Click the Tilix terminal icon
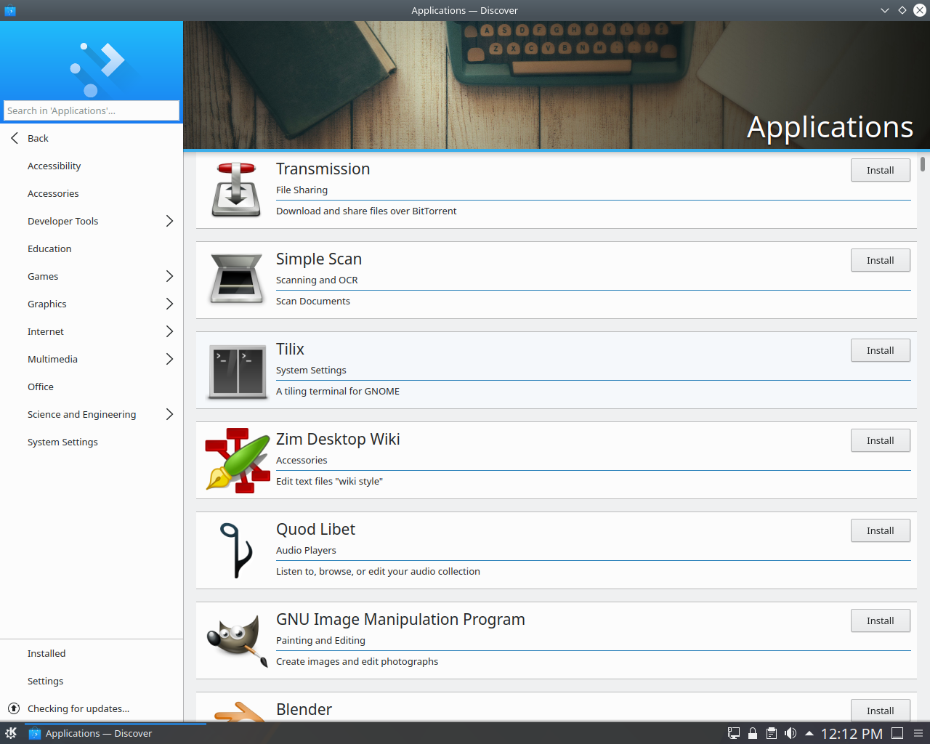The width and height of the screenshot is (930, 744). 238,371
